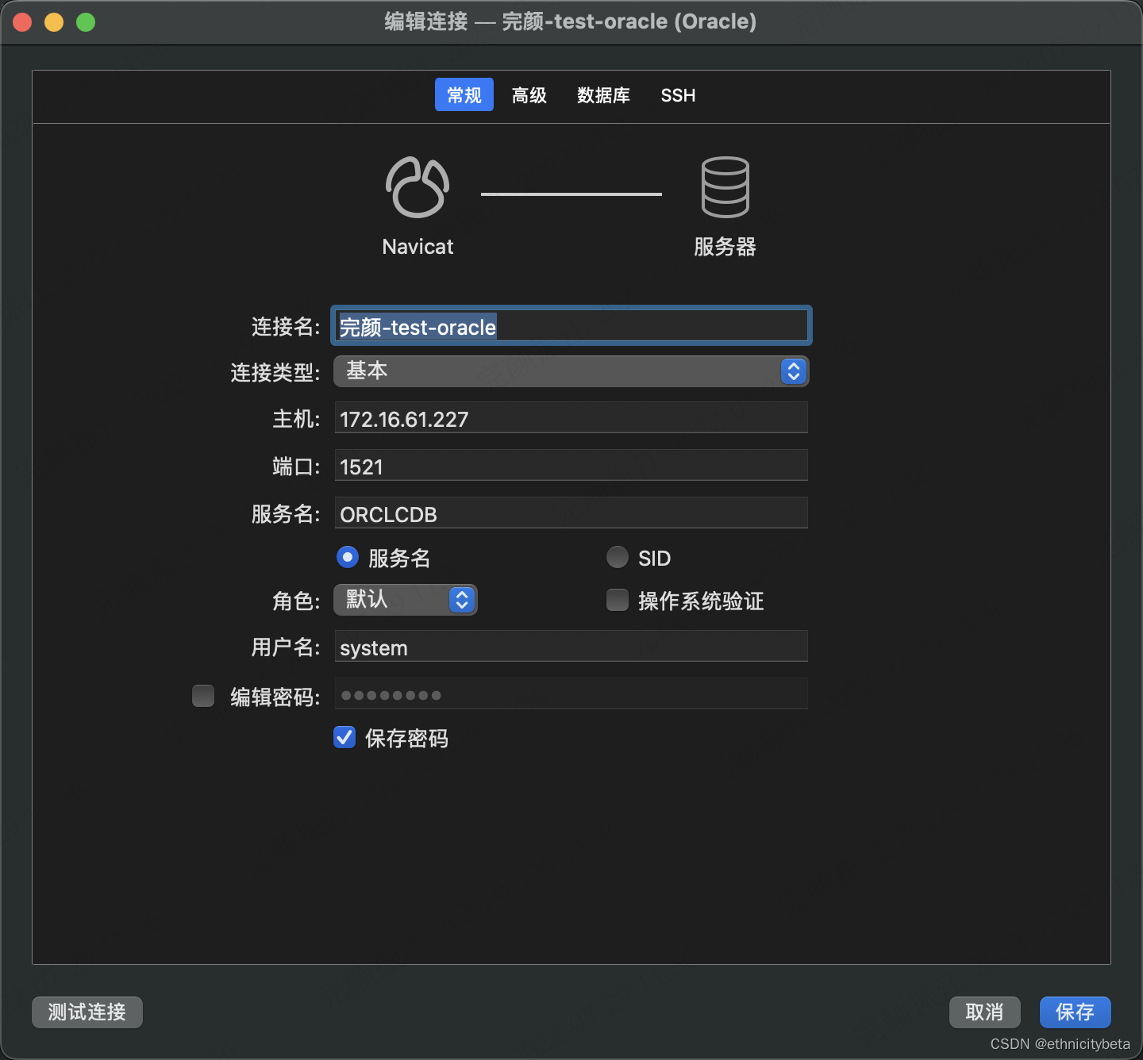This screenshot has height=1060, width=1143.
Task: Click the masked password field
Action: 571,693
